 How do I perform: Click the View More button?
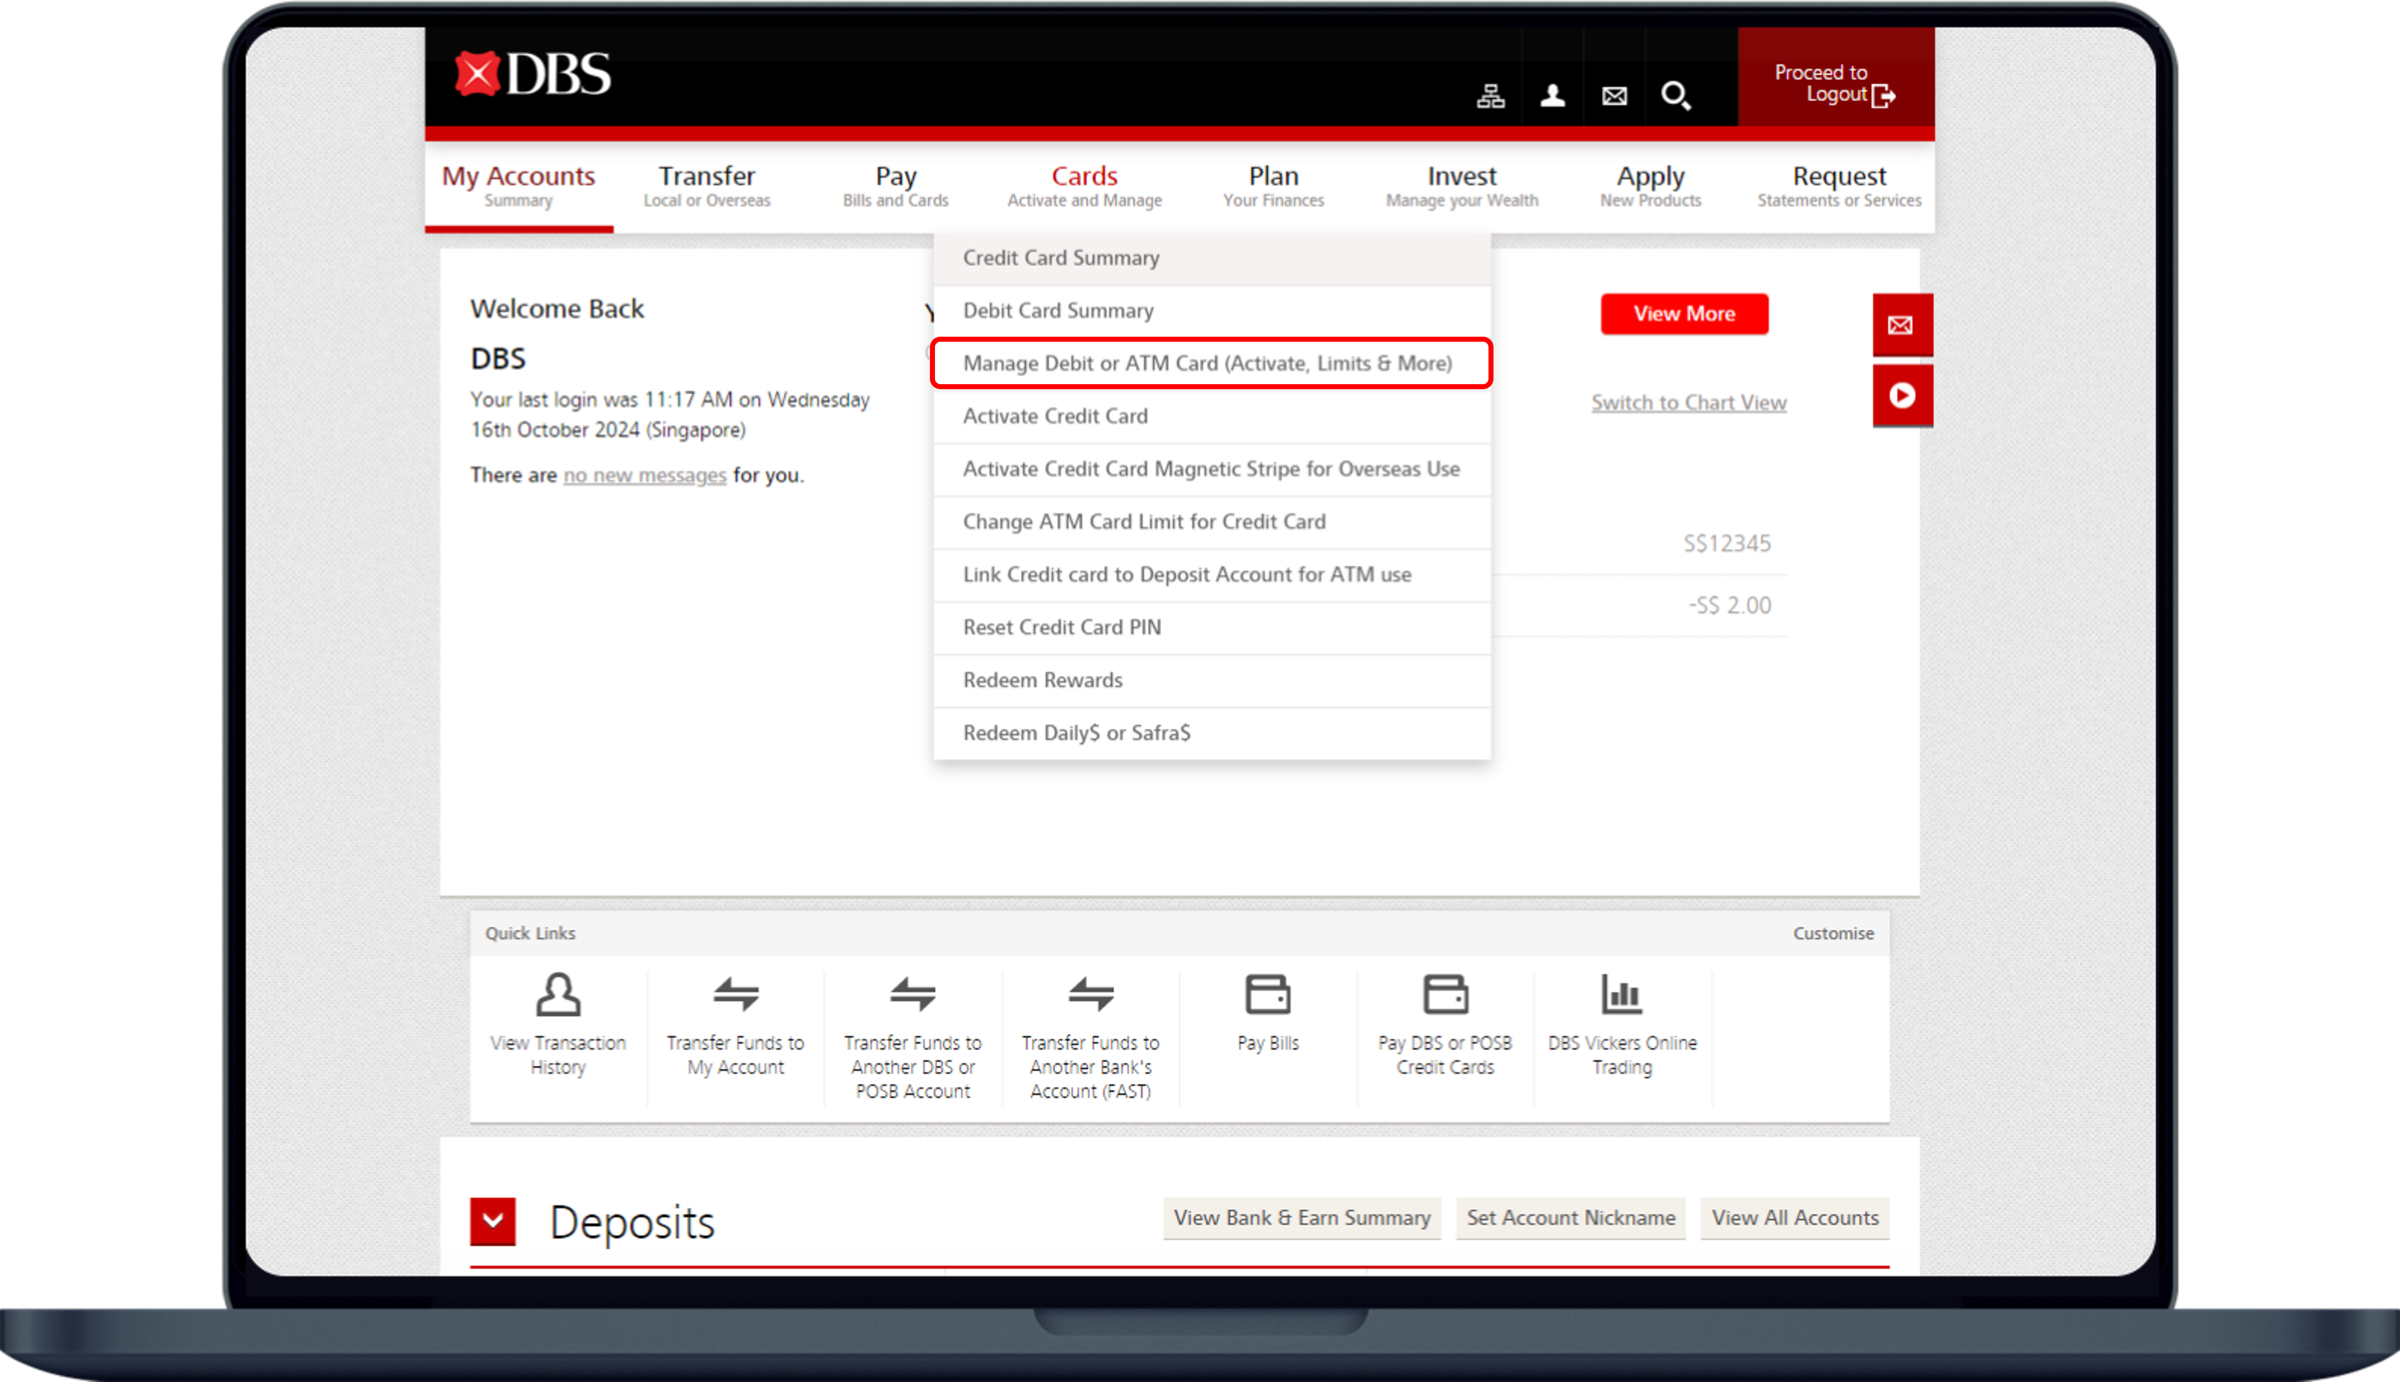[x=1684, y=314]
